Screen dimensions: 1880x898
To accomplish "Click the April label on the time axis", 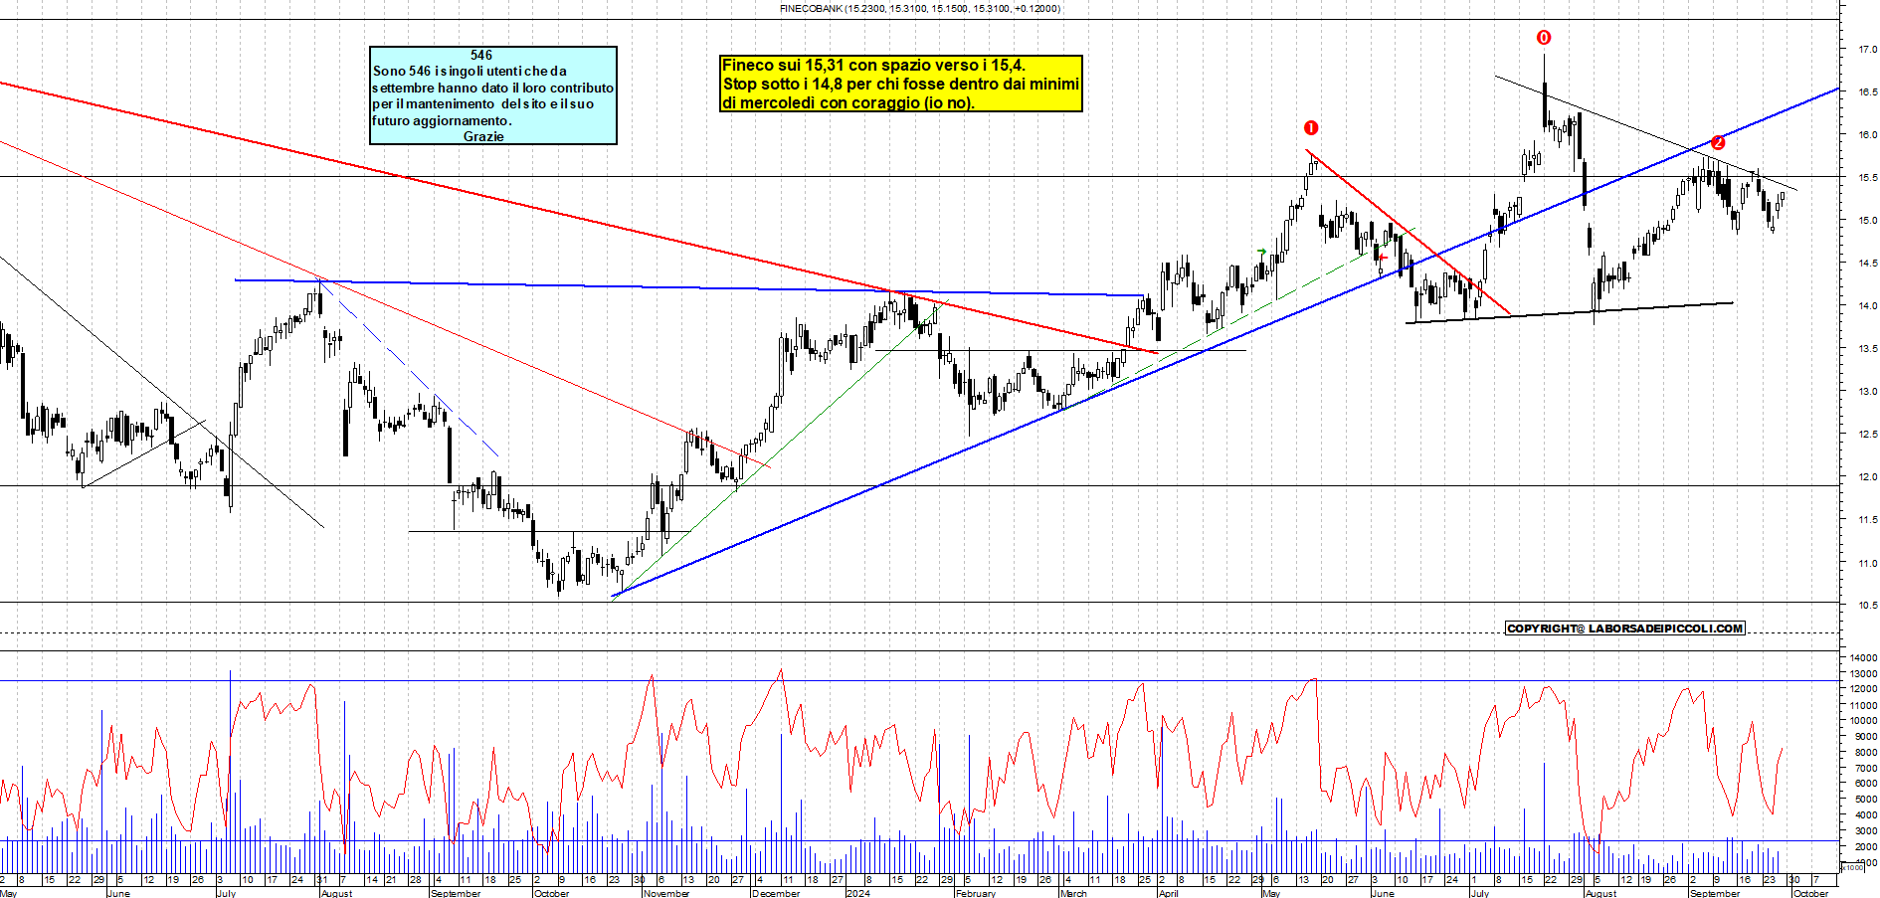I will 1168,893.
